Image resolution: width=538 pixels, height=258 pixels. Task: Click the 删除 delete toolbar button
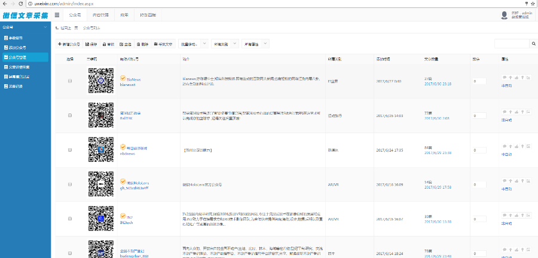coord(142,44)
